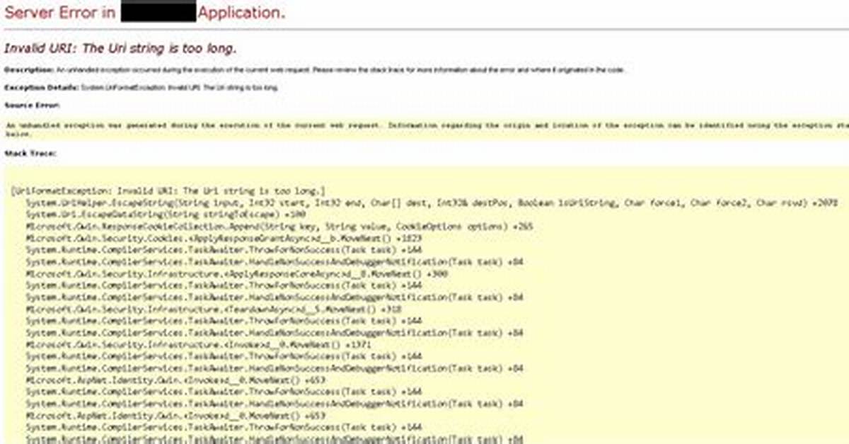Select the "[UriFormatException: Invalid URI...]" stack trace line
Viewport: 849px width, 444px height.
[168, 191]
